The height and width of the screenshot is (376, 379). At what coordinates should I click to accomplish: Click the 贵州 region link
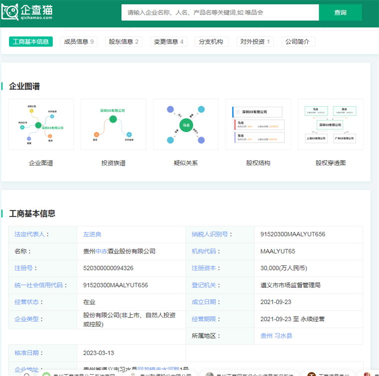click(266, 336)
